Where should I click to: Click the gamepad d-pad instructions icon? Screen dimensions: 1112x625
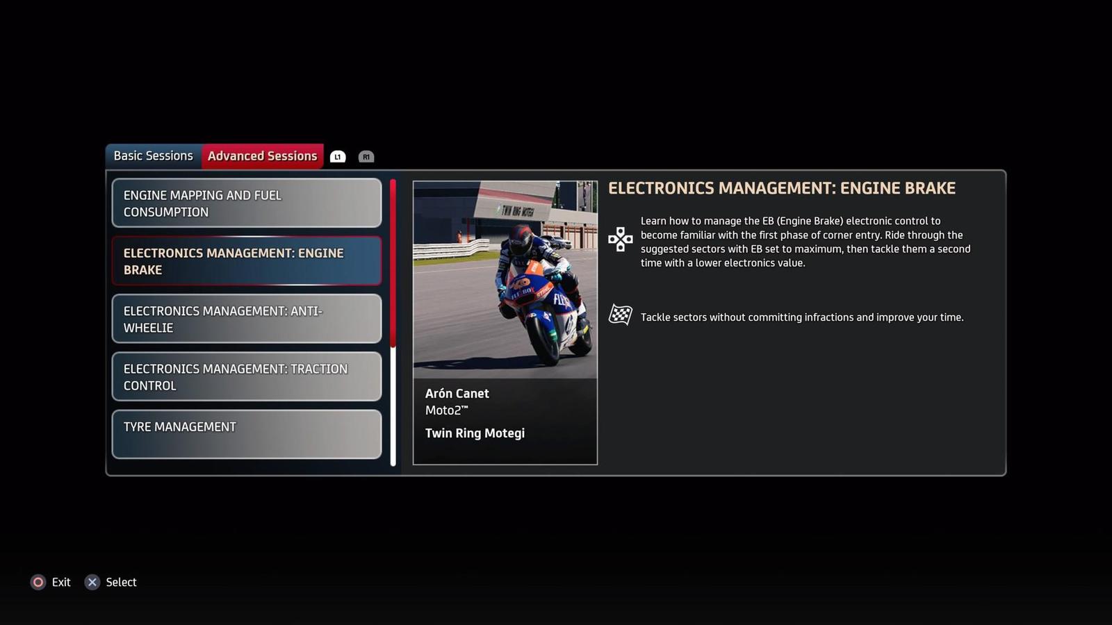point(620,240)
